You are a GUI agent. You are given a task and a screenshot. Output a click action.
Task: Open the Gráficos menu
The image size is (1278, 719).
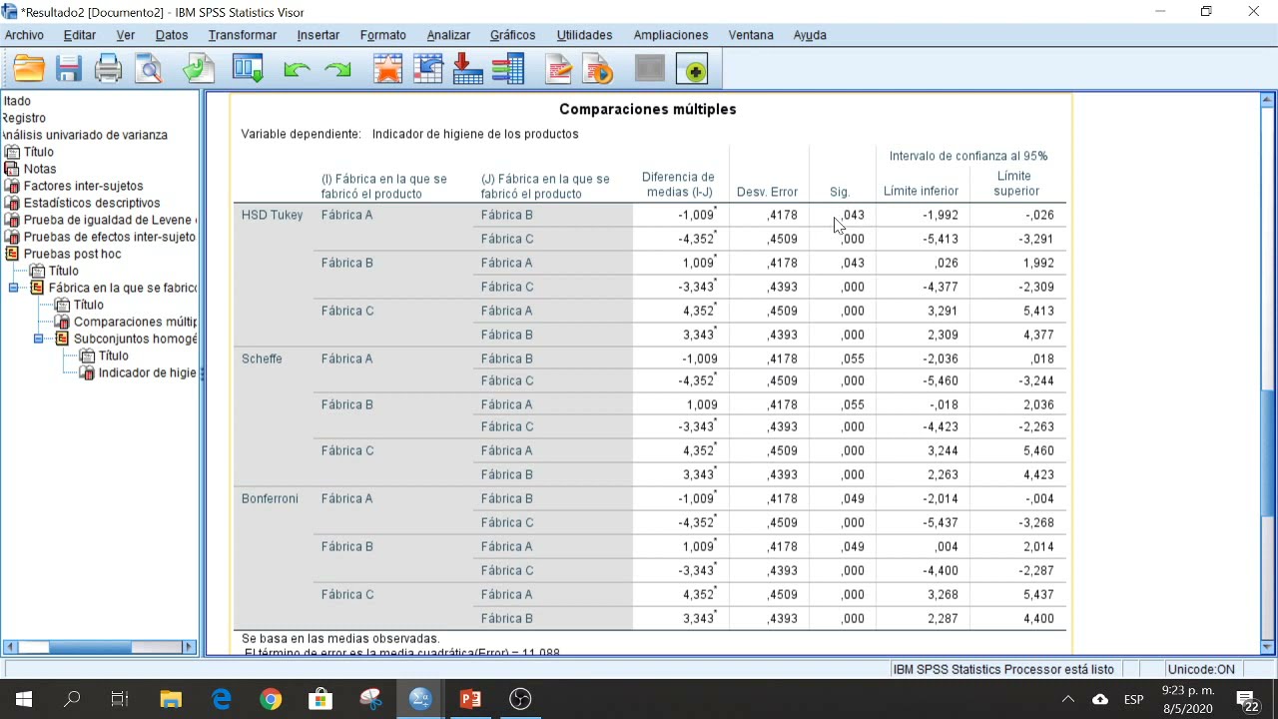pos(512,35)
